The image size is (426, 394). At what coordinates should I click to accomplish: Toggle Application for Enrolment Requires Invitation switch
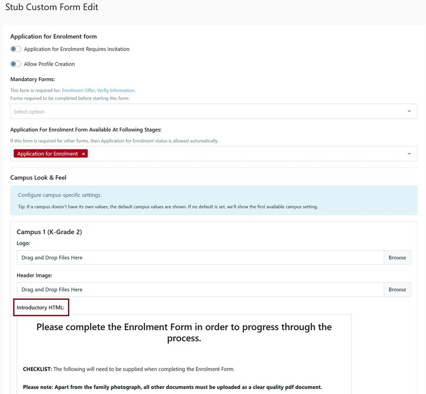pyautogui.click(x=17, y=49)
